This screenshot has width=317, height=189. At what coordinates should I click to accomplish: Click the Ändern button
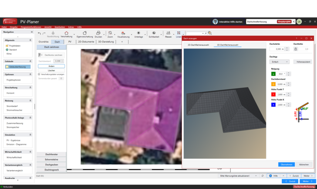(51, 66)
